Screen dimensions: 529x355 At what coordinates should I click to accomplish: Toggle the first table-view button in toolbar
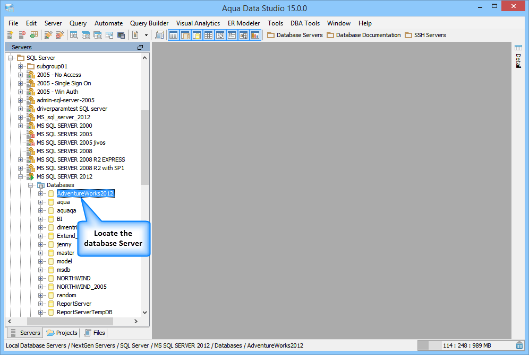[173, 34]
